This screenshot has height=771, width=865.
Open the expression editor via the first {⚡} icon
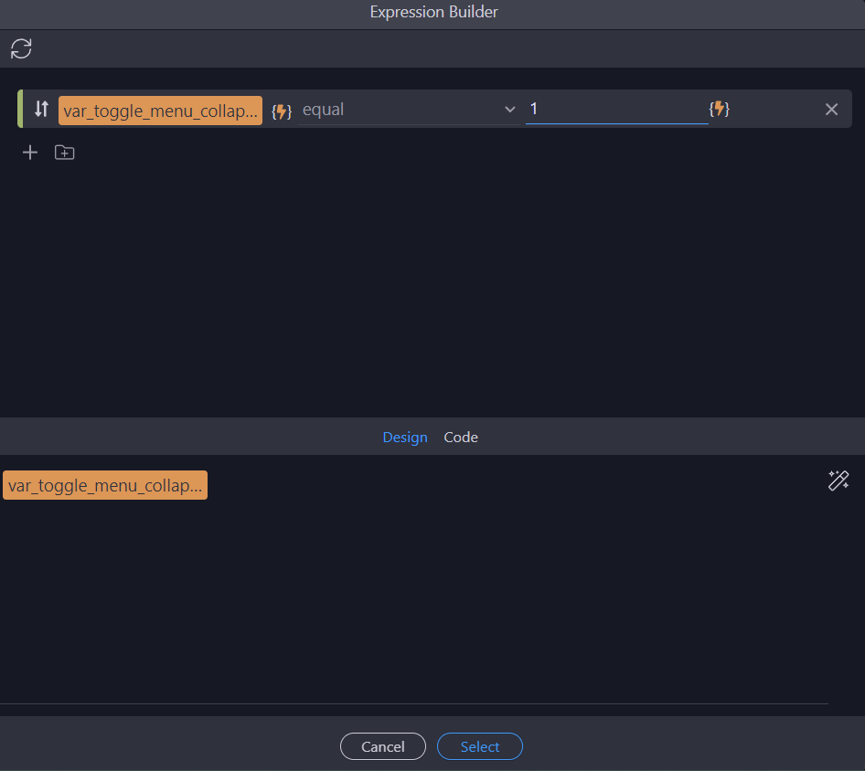pyautogui.click(x=281, y=110)
